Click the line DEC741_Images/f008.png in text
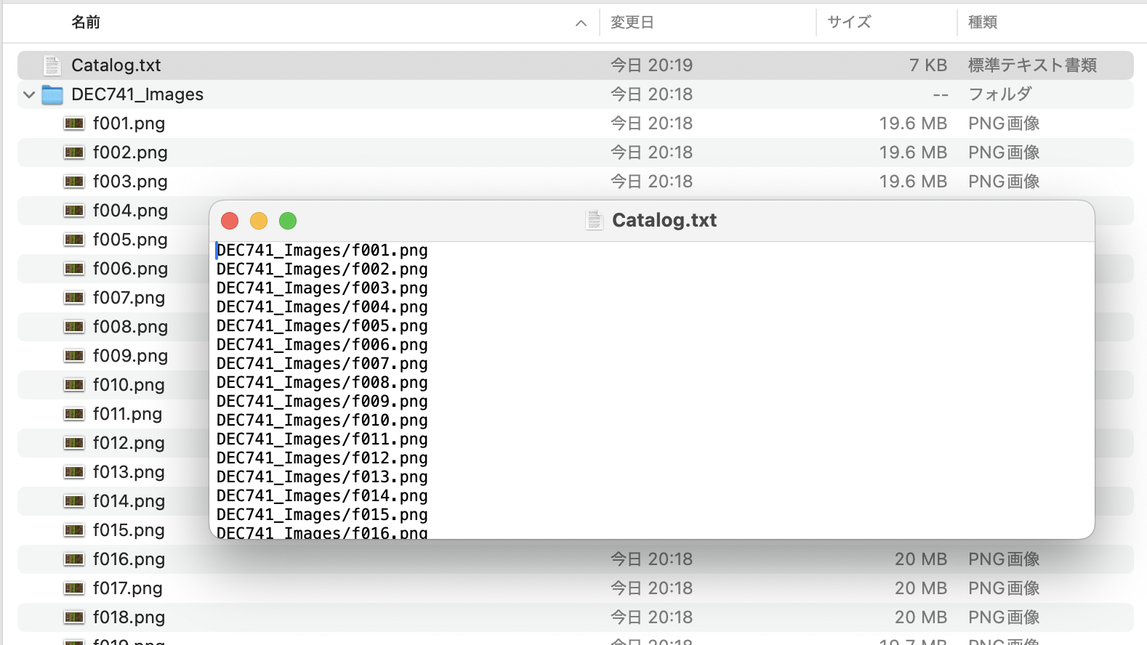The image size is (1147, 645). (x=322, y=383)
